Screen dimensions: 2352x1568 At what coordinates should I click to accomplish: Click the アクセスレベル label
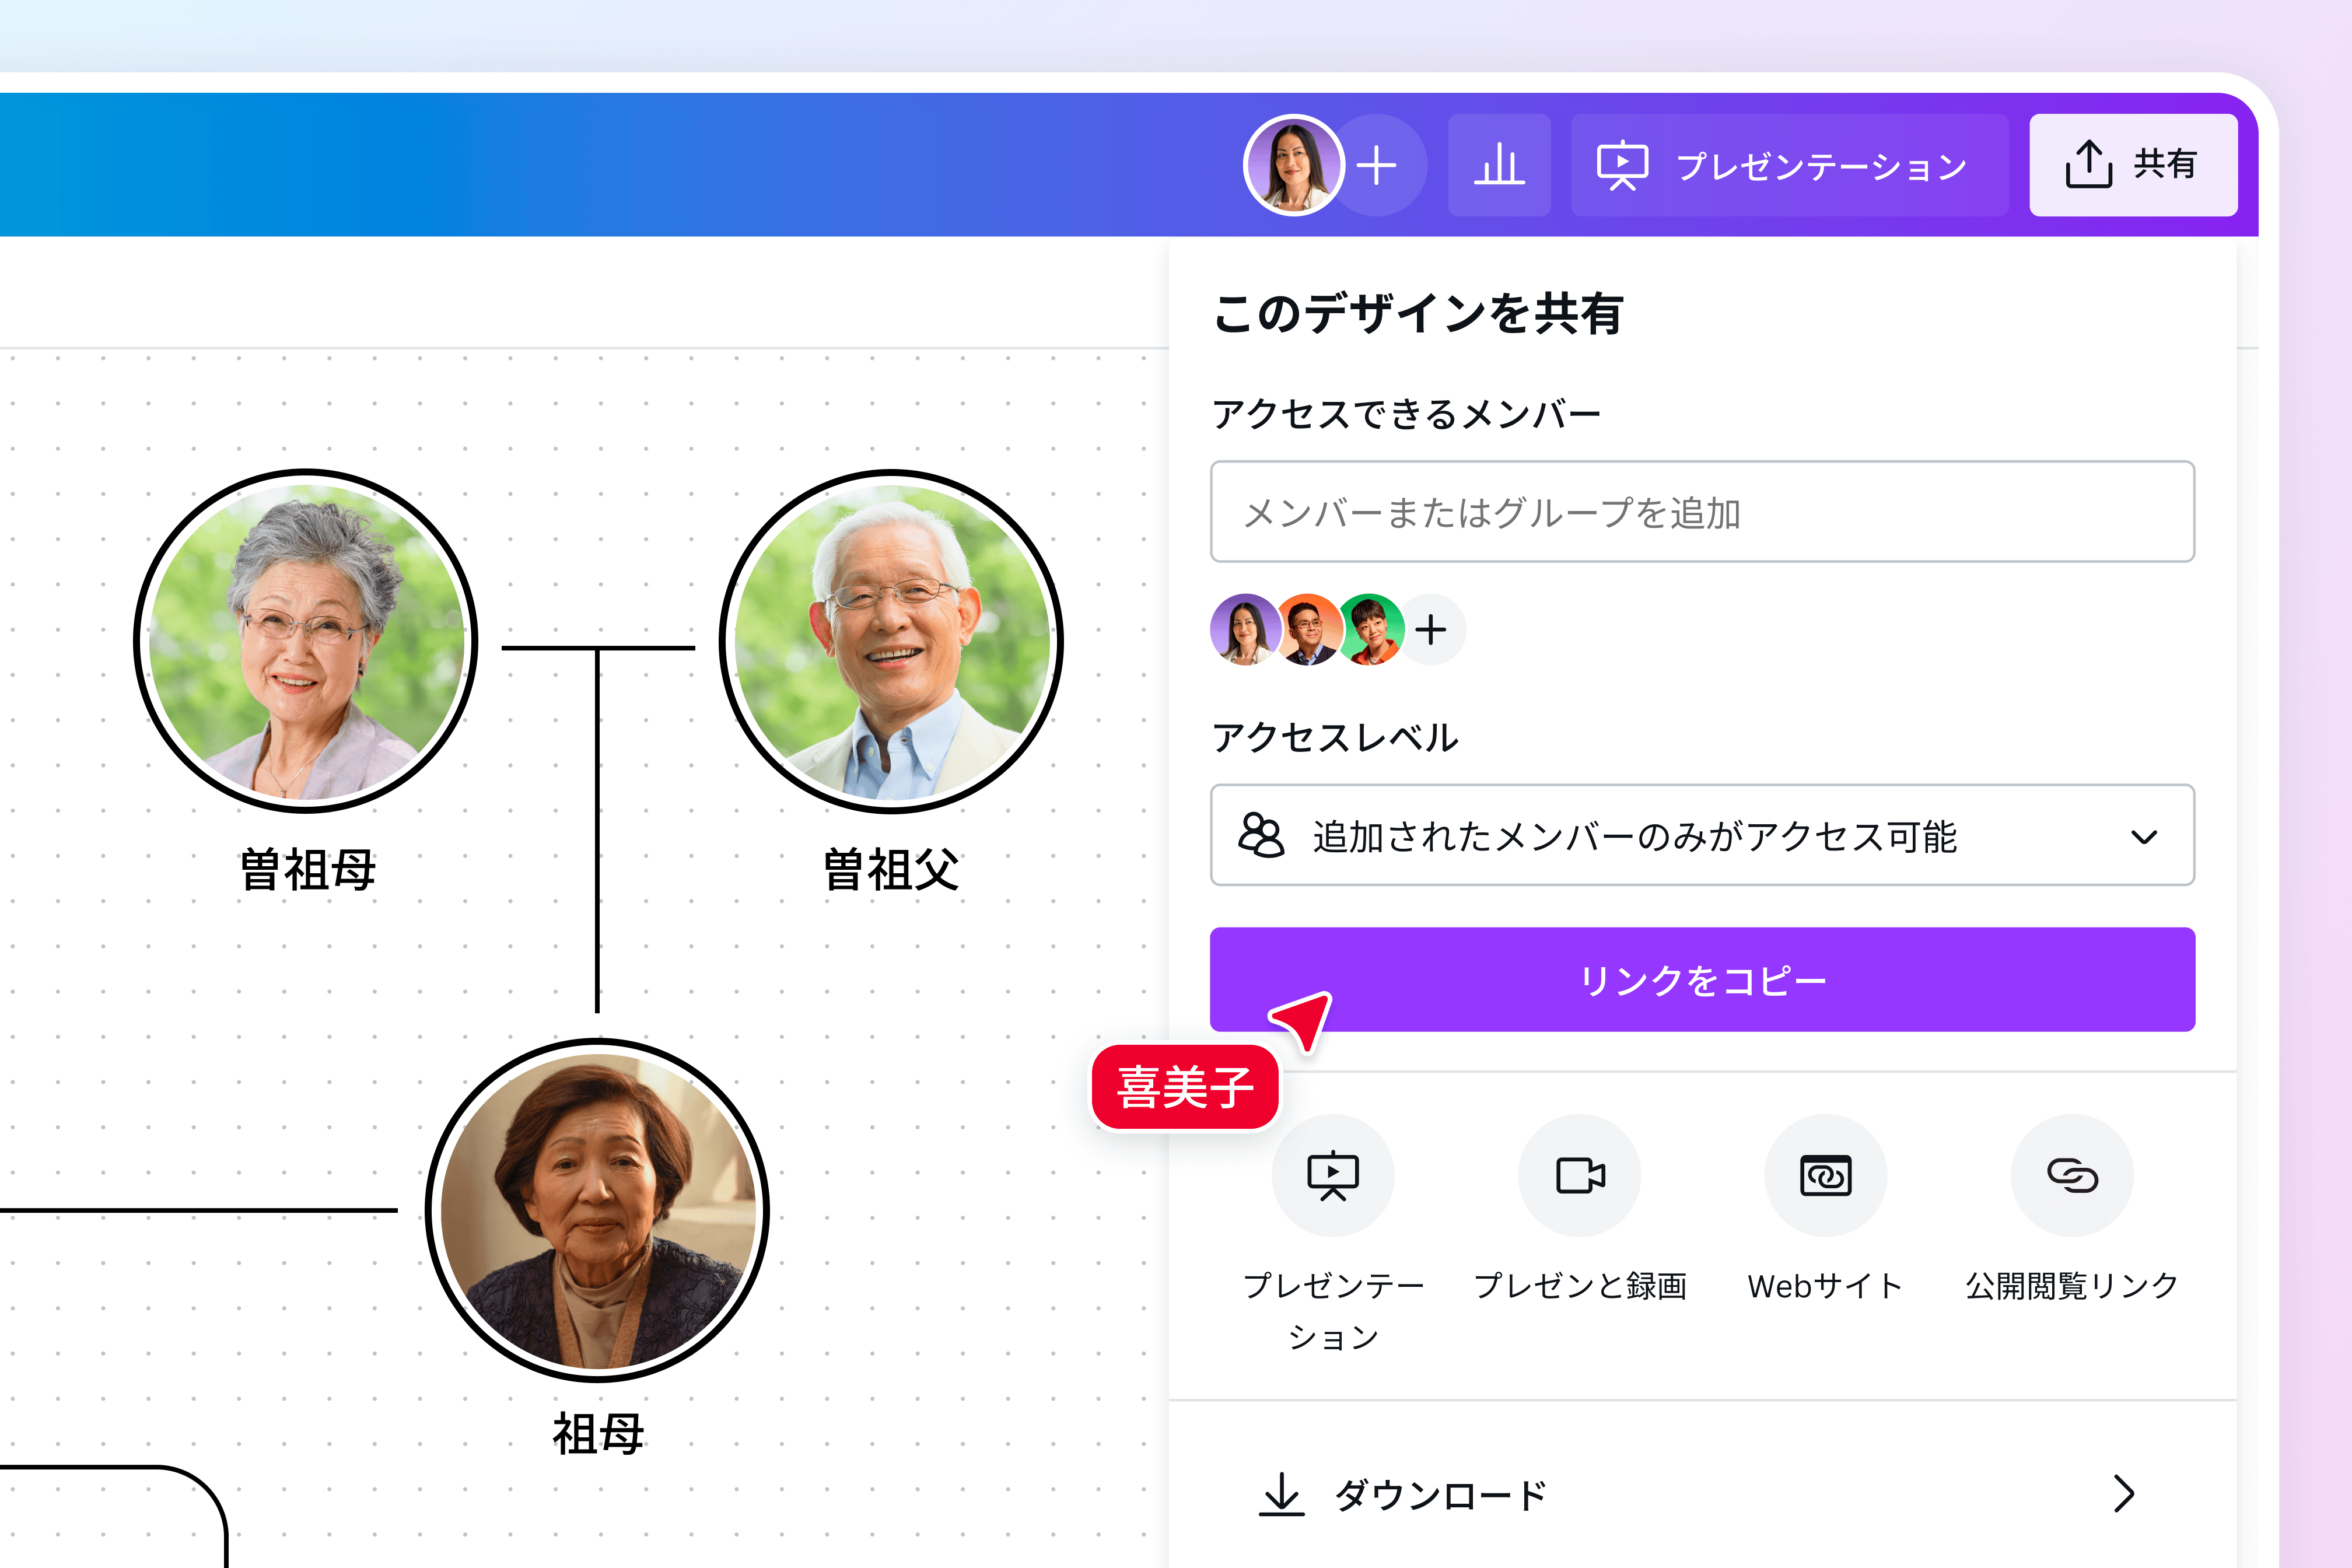[x=1335, y=738]
